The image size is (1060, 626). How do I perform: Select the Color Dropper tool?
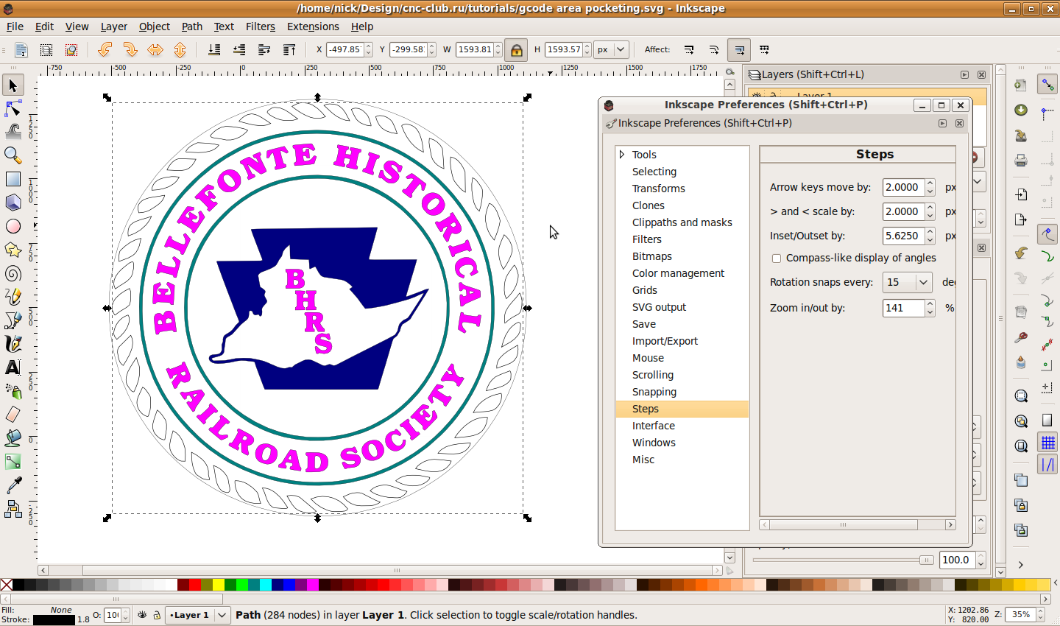[13, 485]
